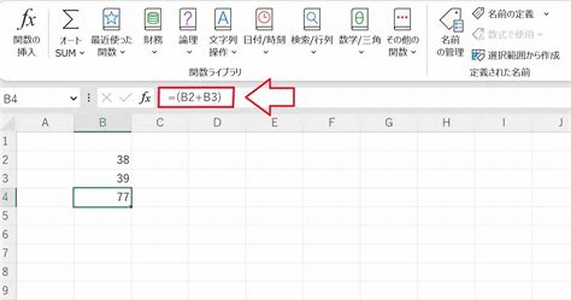The image size is (571, 300).
Task: Click the fx button beside formula bar
Action: [145, 98]
